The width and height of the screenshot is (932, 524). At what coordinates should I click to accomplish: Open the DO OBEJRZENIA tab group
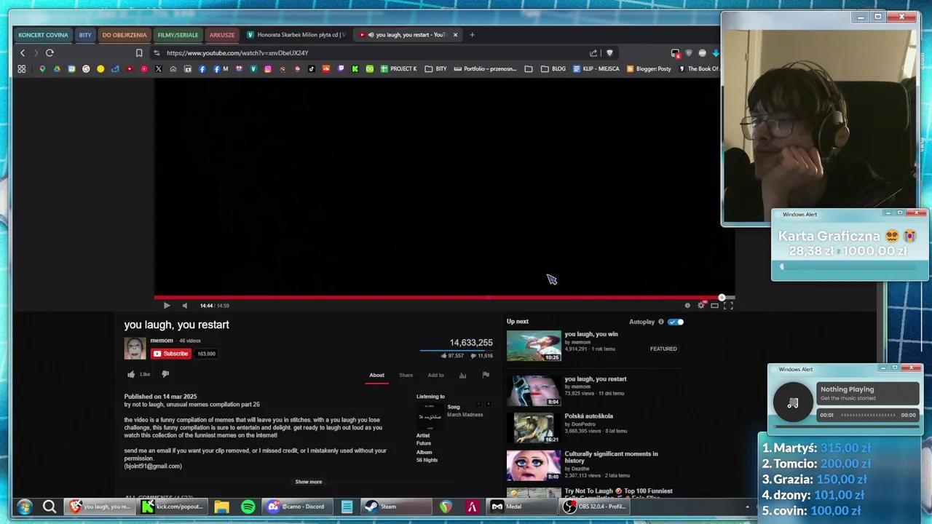pyautogui.click(x=124, y=35)
